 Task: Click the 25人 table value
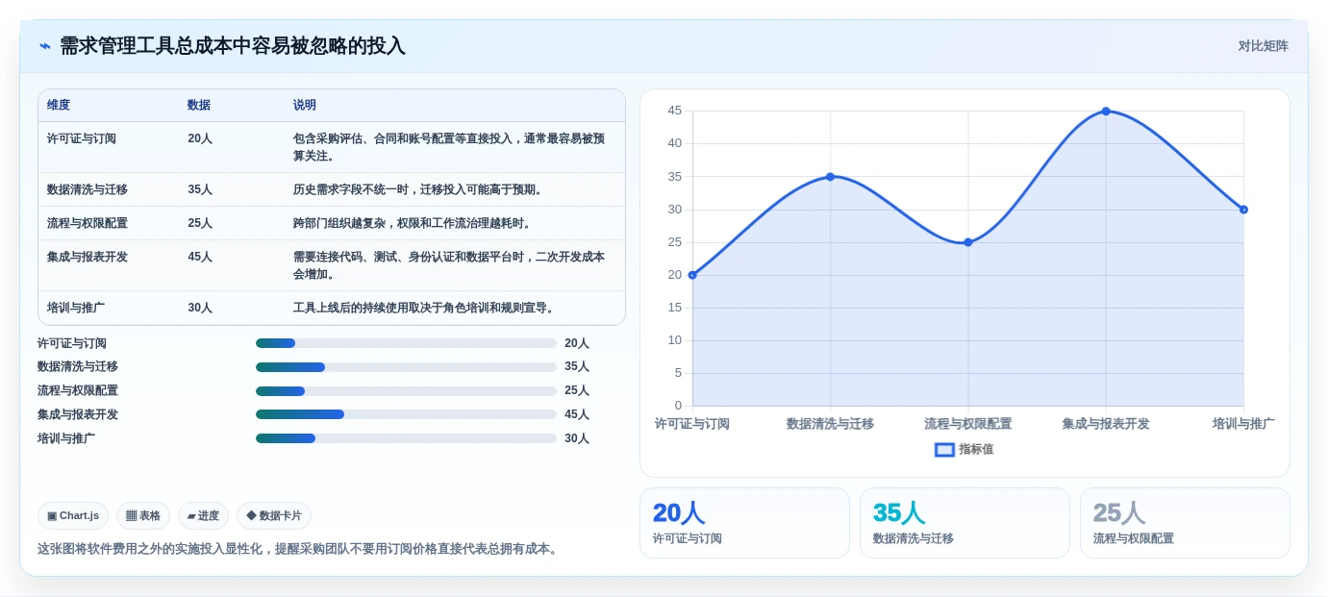[x=200, y=223]
